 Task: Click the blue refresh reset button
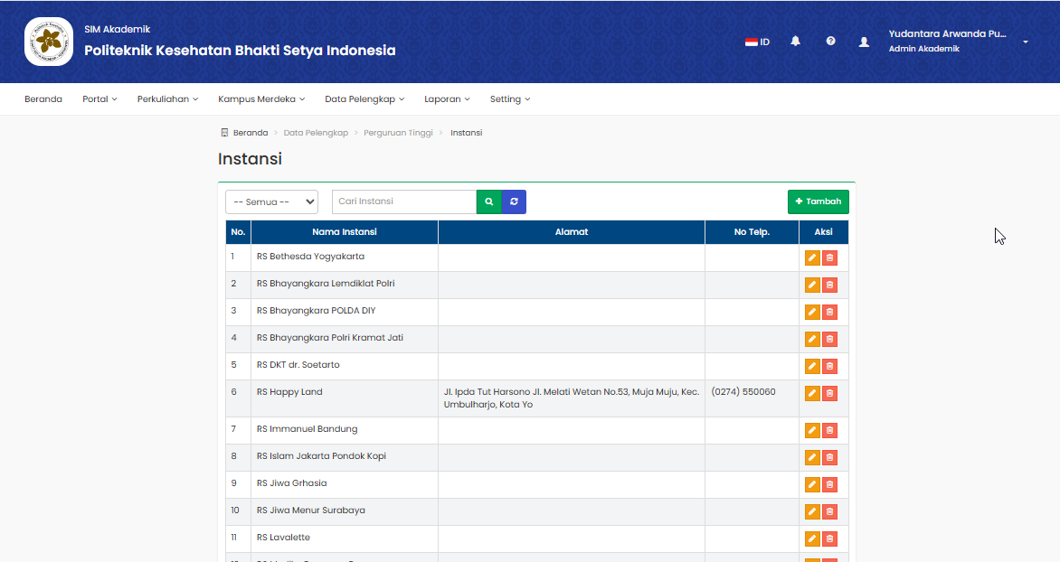pos(514,201)
